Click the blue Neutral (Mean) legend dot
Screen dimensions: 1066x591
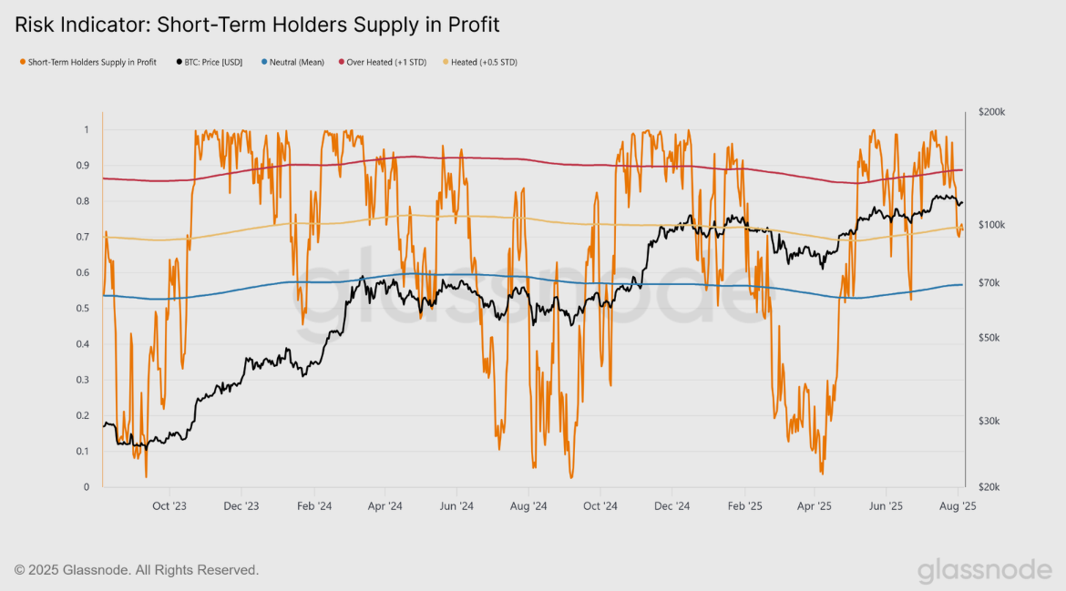[x=264, y=63]
